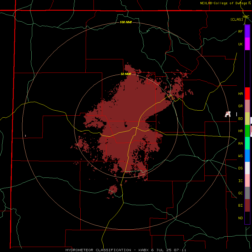Viewport: 252px width, 252px height.
Task: Click the magenta UK legend color swatch
Action: (247, 44)
